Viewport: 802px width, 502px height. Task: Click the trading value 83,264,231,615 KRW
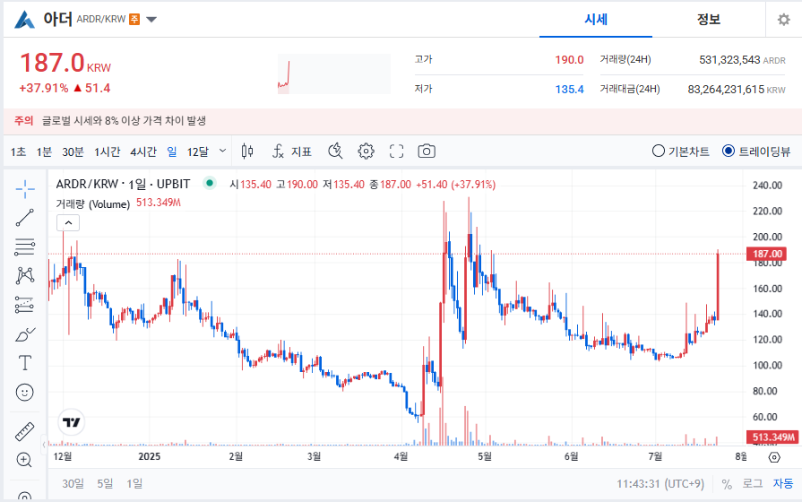737,90
